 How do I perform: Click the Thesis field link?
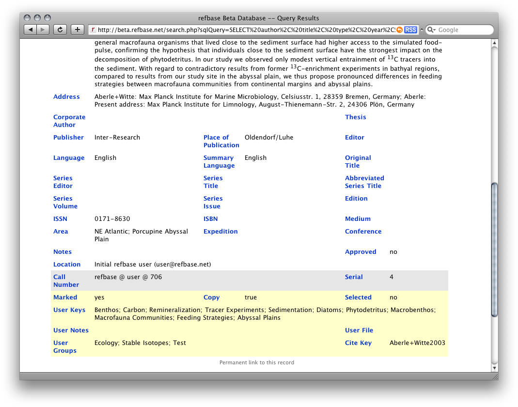tap(356, 117)
